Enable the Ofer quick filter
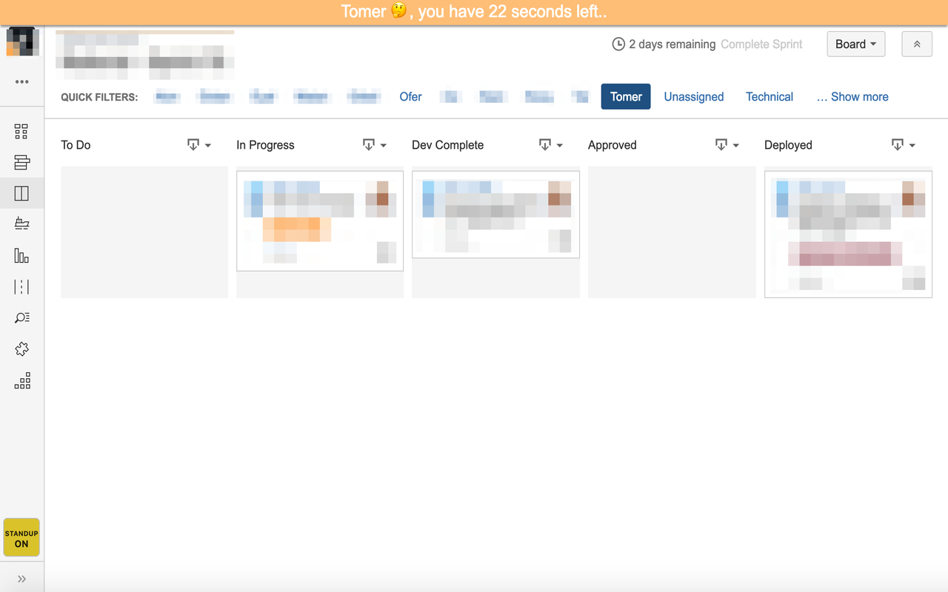This screenshot has height=592, width=948. pyautogui.click(x=410, y=97)
